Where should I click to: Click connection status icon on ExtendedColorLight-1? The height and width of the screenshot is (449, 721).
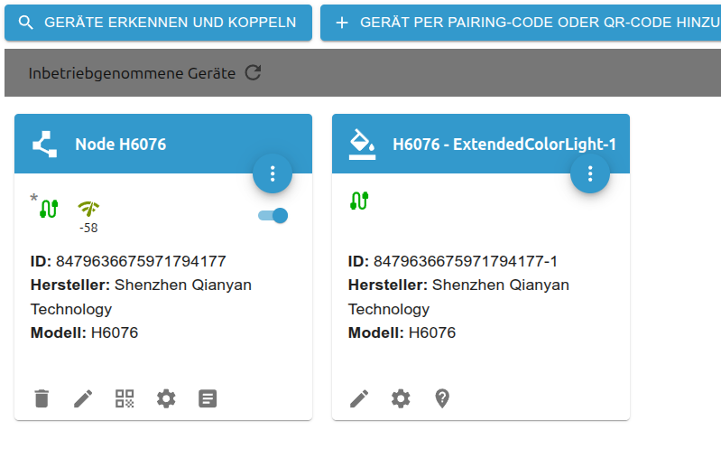click(359, 201)
